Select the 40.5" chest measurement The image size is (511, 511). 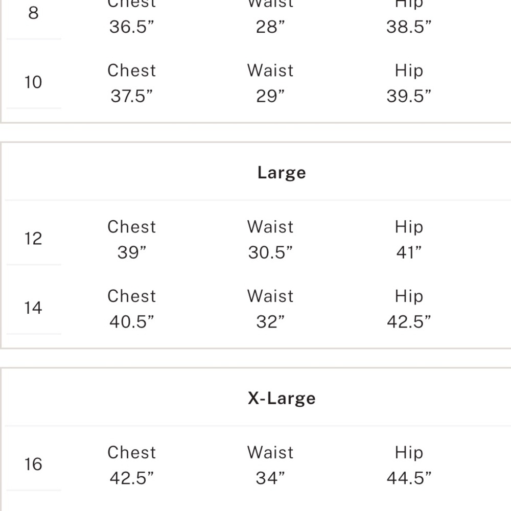[132, 322]
